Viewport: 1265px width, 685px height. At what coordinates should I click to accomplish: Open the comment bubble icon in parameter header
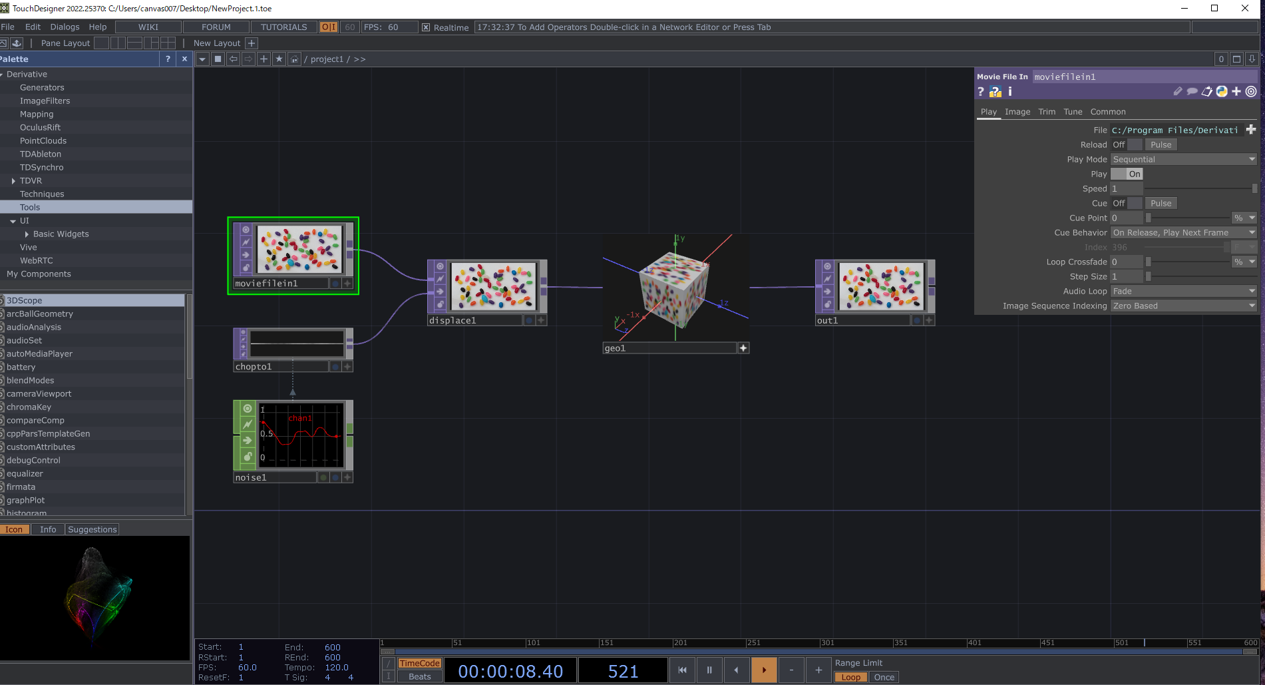coord(1192,92)
